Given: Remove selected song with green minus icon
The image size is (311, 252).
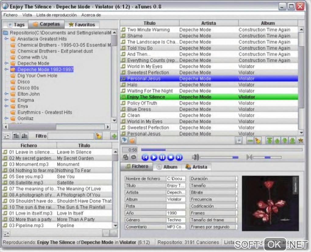Looking at the screenshot, I should 250,140.
